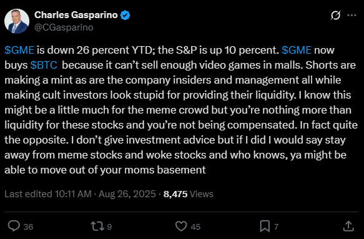The image size is (364, 239).
Task: Open the share upload icon
Action: 348,226
